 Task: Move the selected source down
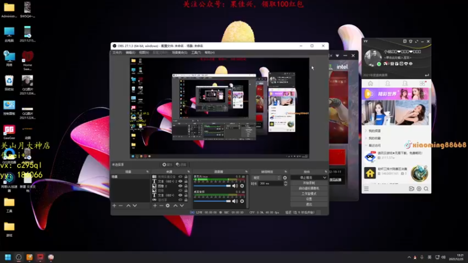tap(182, 206)
